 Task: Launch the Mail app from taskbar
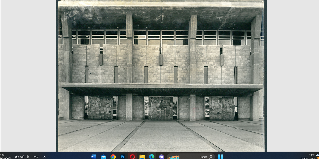click(103, 157)
